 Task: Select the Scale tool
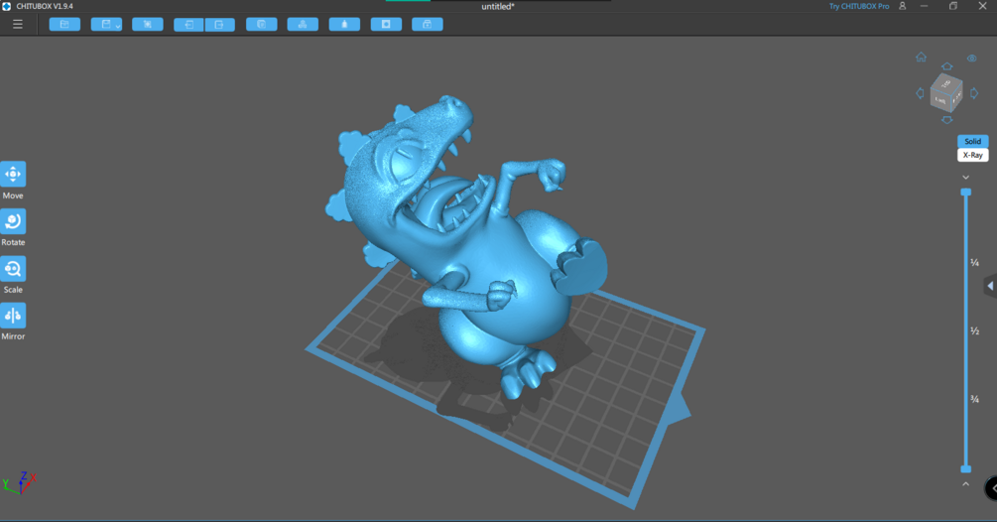(x=13, y=268)
